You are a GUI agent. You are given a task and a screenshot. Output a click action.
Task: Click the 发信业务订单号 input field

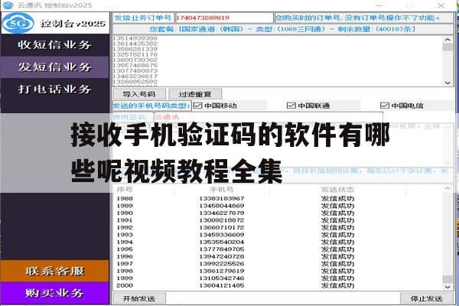click(x=224, y=18)
